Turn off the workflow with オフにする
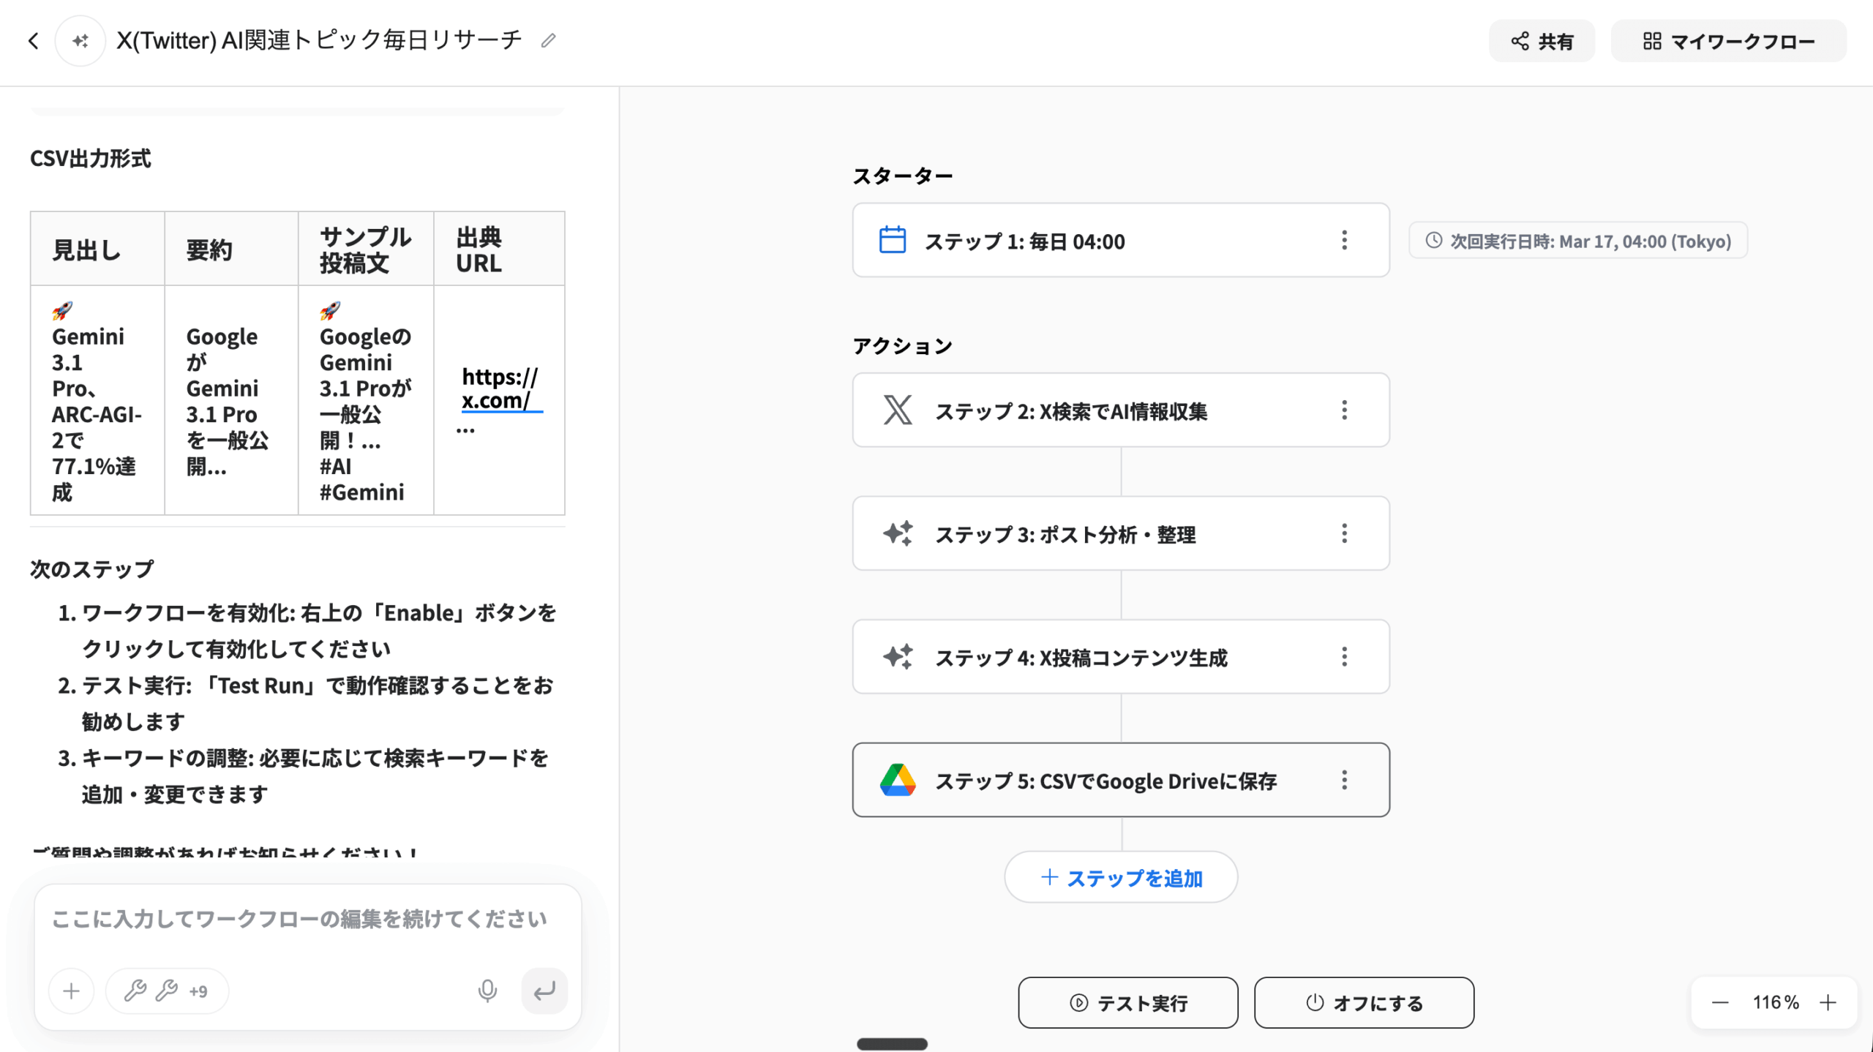Viewport: 1873px width, 1052px height. point(1364,1003)
